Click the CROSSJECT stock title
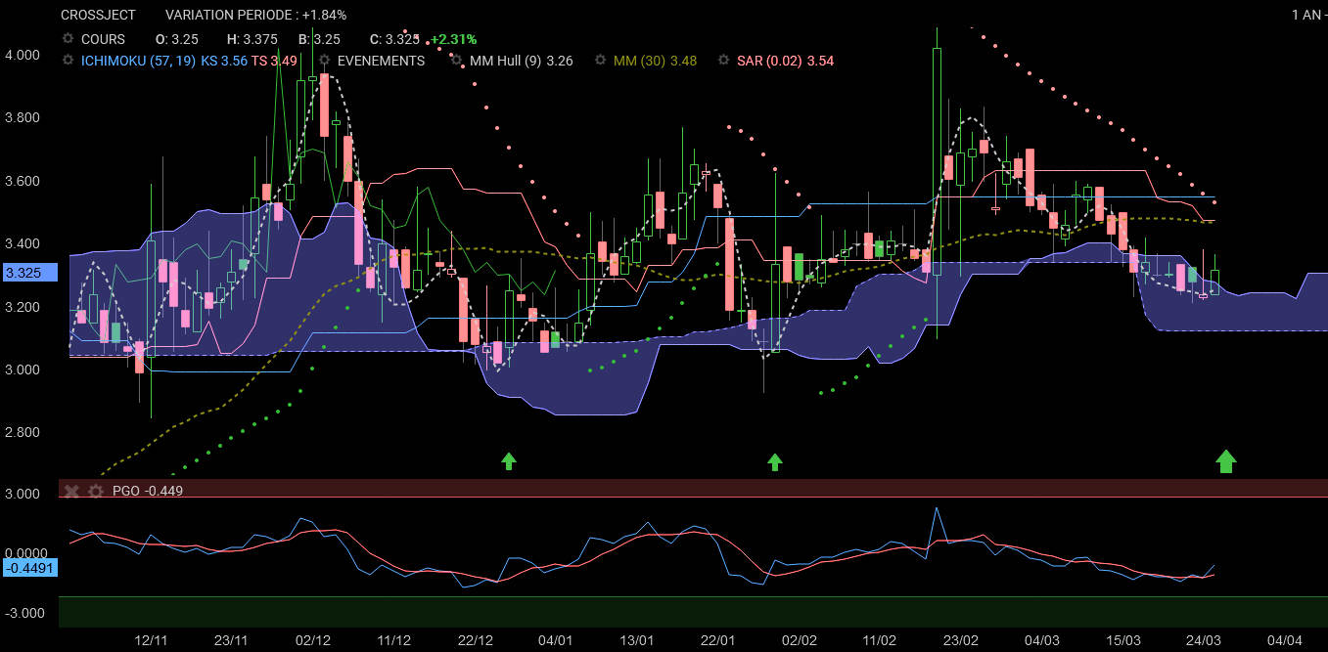This screenshot has height=652, width=1328. (x=98, y=15)
